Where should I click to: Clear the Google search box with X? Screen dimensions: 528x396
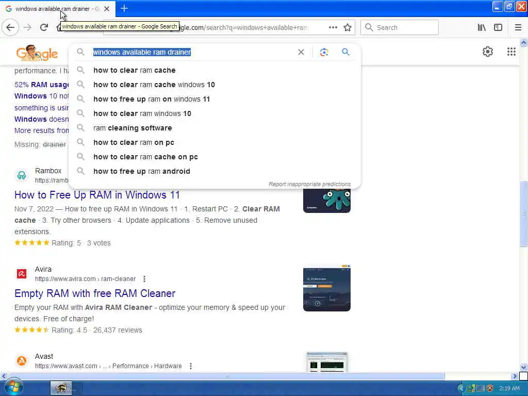301,52
